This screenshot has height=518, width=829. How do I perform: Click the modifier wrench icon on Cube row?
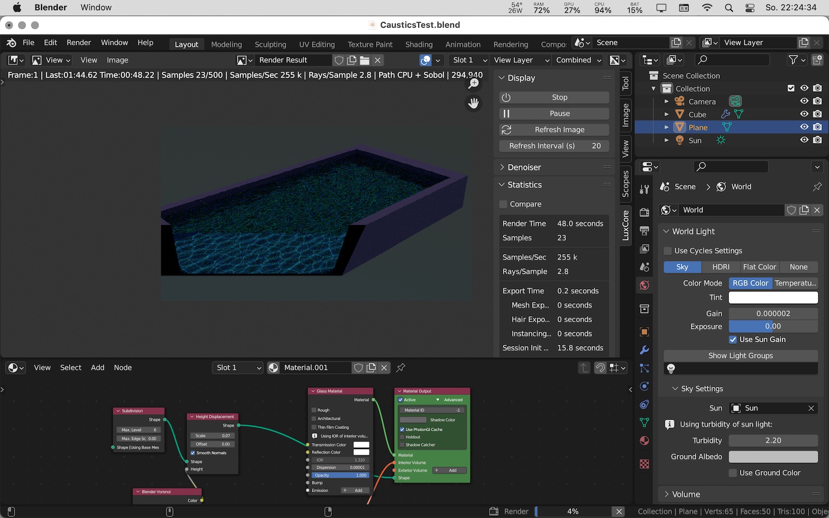tap(725, 114)
